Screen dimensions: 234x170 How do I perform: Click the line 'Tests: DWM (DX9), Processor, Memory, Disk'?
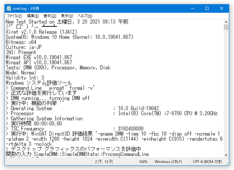58,68
